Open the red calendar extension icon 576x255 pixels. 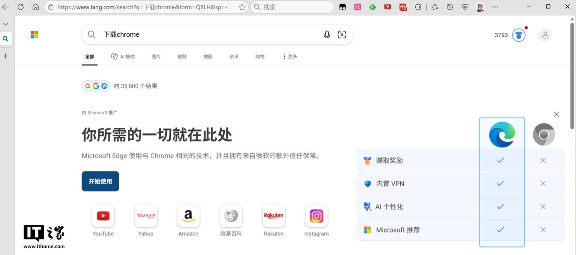pos(403,7)
